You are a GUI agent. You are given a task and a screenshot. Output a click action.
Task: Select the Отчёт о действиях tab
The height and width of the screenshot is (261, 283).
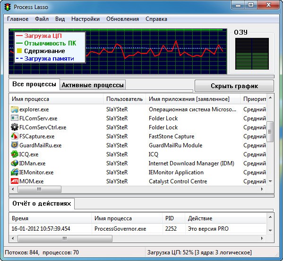point(42,204)
